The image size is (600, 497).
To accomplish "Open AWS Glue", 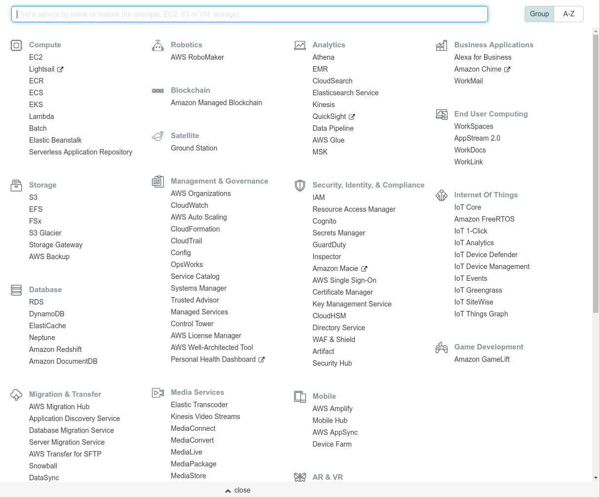I will [x=329, y=140].
